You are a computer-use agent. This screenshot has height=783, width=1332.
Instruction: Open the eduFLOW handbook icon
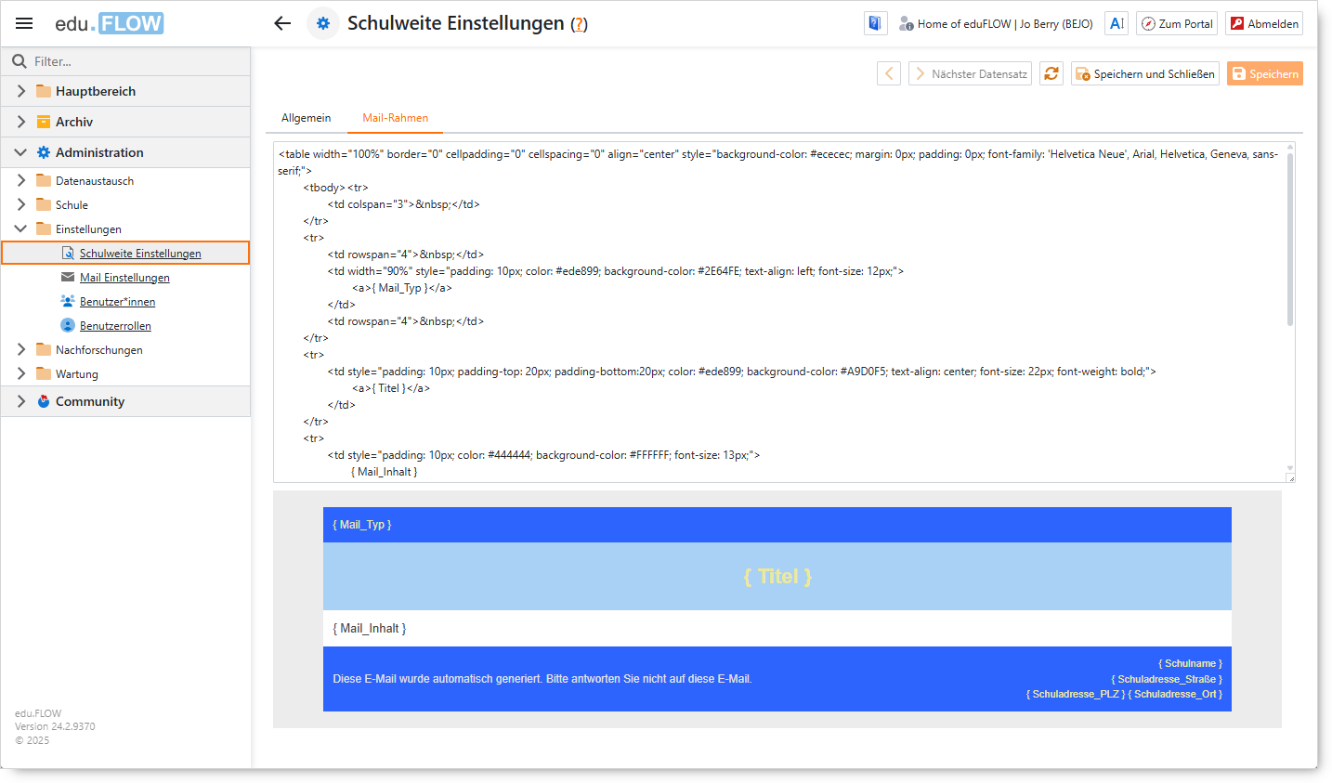(x=874, y=22)
